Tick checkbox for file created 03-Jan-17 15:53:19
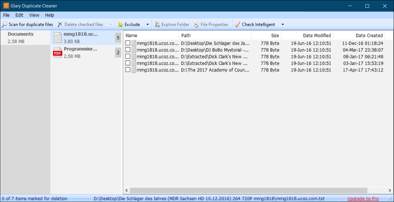This screenshot has width=394, height=202. tap(128, 63)
